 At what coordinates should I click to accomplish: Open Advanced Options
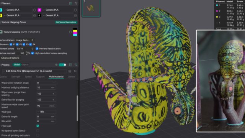(x=10, y=58)
